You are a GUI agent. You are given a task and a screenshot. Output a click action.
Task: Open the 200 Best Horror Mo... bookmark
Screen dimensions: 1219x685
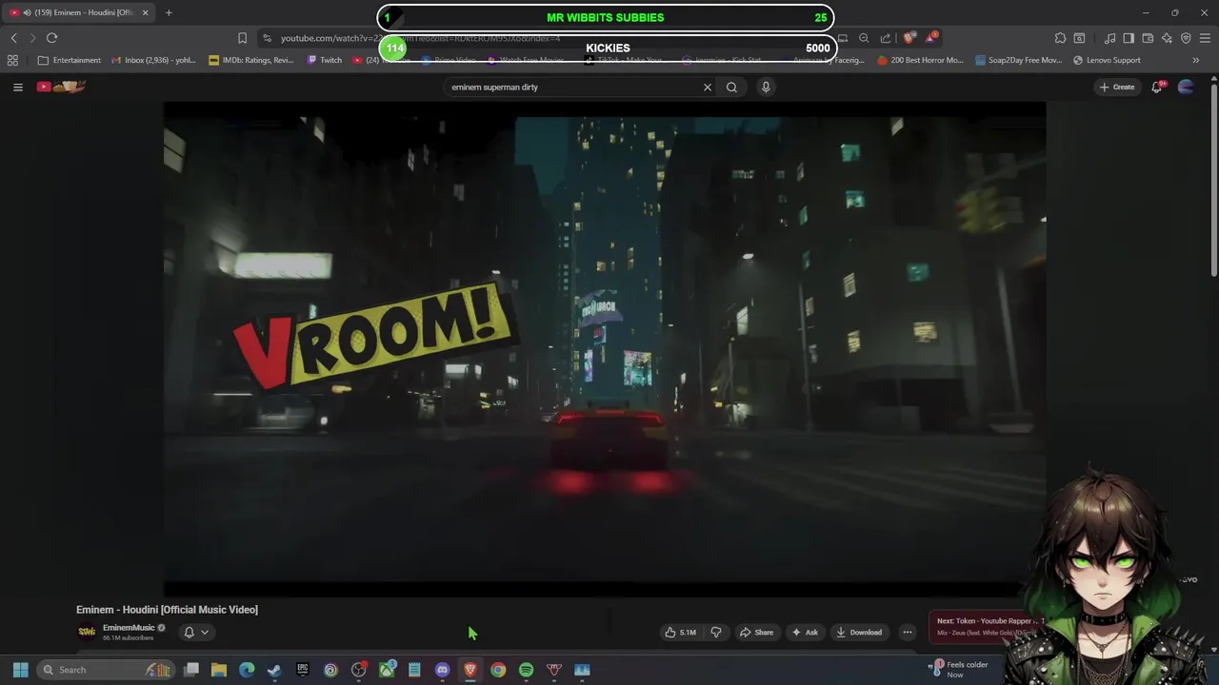point(921,60)
